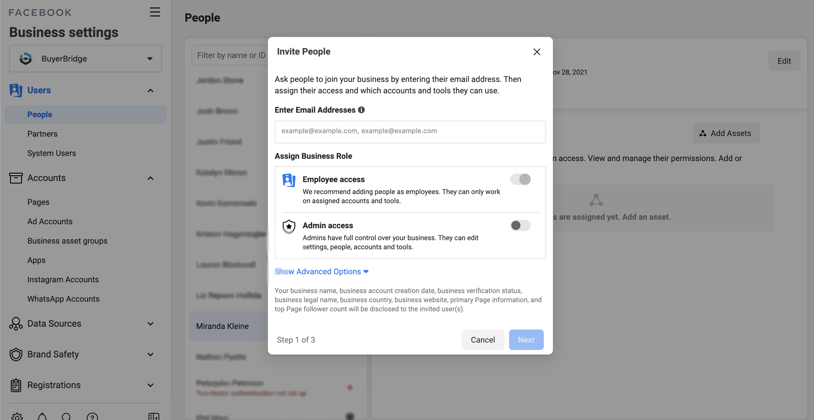
Task: Enable Employee access toggle
Action: pyautogui.click(x=520, y=179)
